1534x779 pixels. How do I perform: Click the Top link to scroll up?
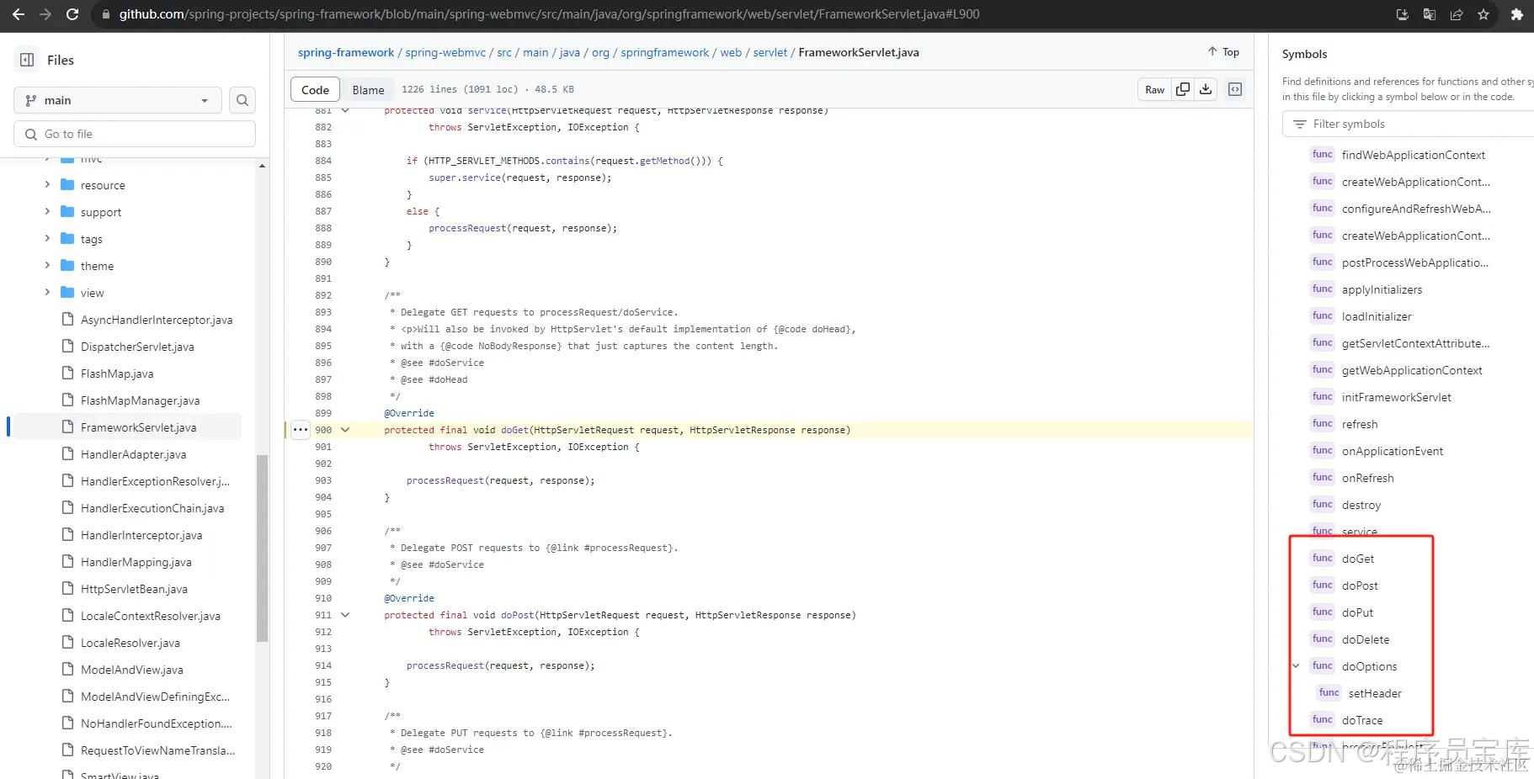[1222, 51]
